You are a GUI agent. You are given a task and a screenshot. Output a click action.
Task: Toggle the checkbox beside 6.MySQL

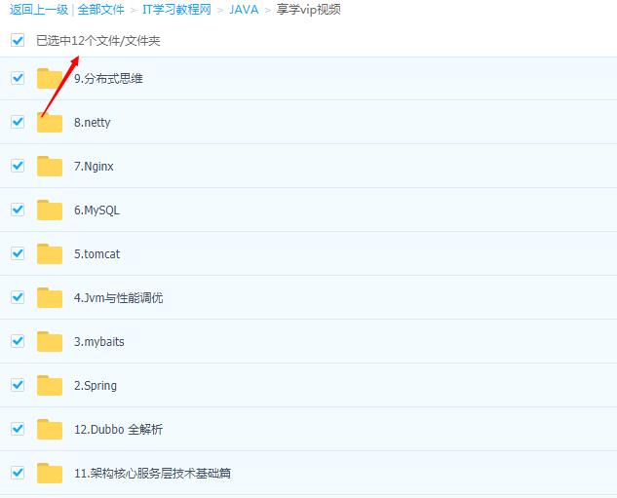pyautogui.click(x=18, y=210)
